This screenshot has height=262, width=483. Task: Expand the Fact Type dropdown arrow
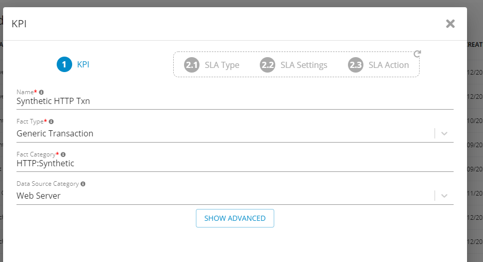(444, 133)
